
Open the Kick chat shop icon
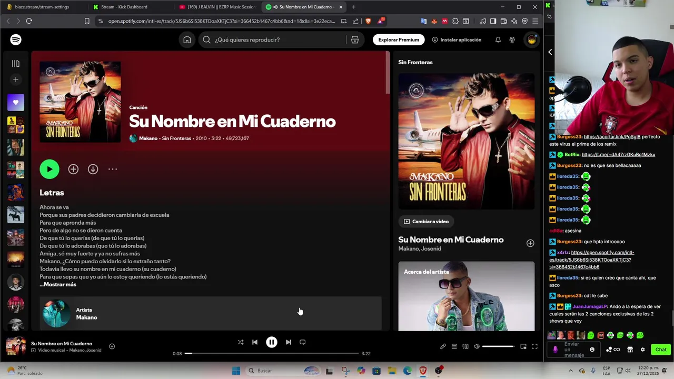(x=630, y=350)
